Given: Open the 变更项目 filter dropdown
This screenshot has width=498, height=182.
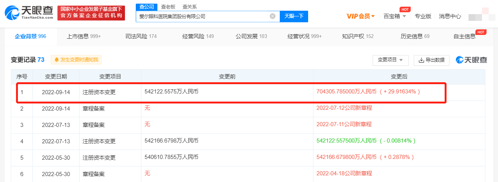Looking at the screenshot, I should coord(391,60).
